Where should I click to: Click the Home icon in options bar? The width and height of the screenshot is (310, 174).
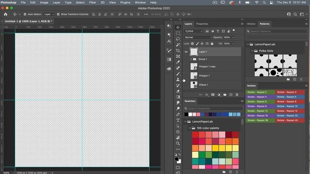tap(5, 14)
